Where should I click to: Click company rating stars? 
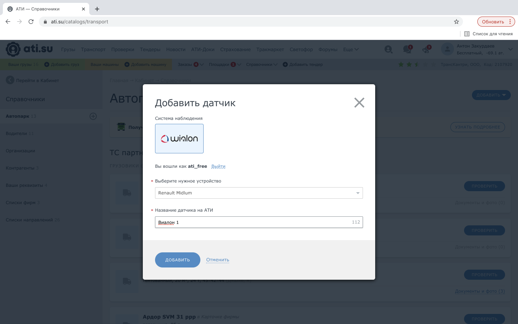click(x=417, y=64)
